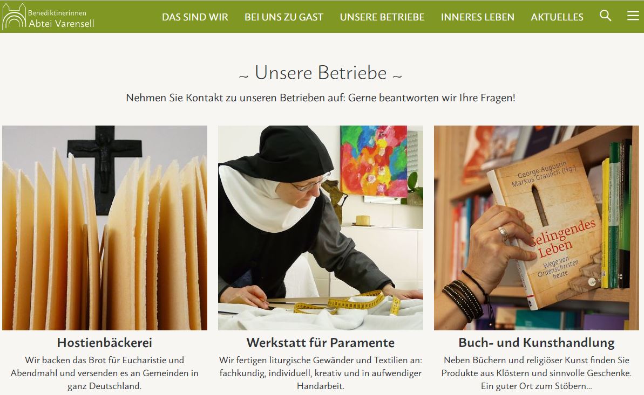
Task: Click the Buch- und Kunsthandlung description text
Action: coord(537,373)
